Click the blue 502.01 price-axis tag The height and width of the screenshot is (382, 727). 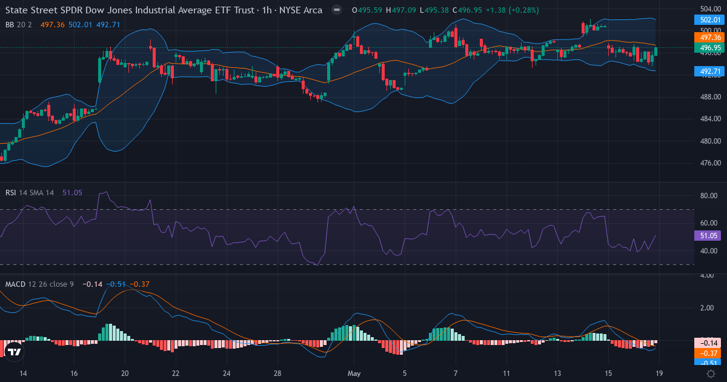pos(709,20)
